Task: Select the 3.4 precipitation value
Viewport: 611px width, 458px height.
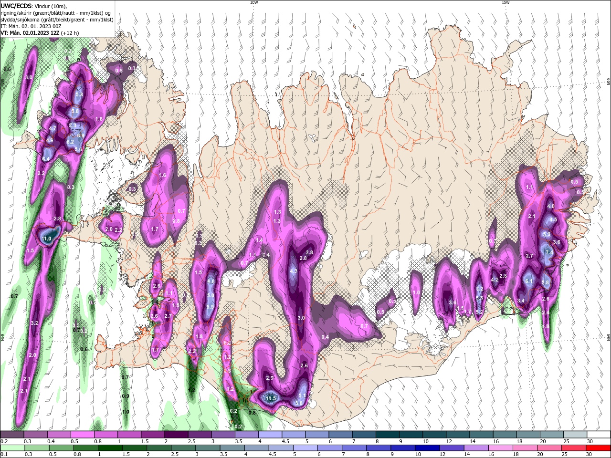Action: click(x=521, y=301)
